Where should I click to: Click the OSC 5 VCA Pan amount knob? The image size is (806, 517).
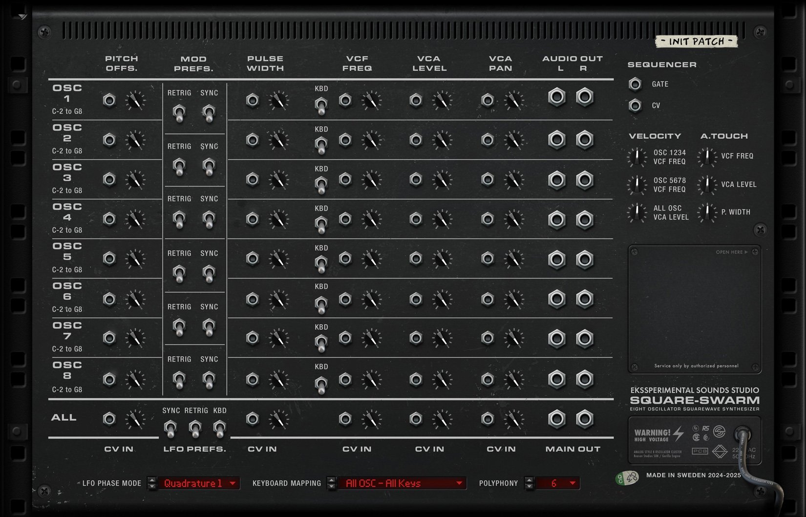tap(514, 259)
